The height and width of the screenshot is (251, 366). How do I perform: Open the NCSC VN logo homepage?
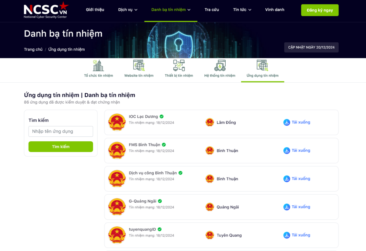point(46,10)
